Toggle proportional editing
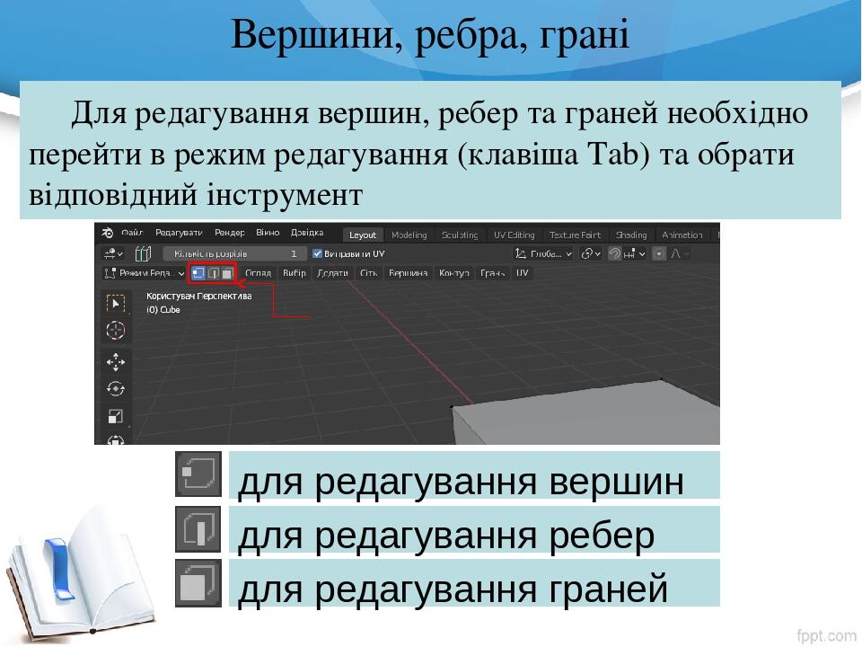The width and height of the screenshot is (862, 647). (658, 253)
